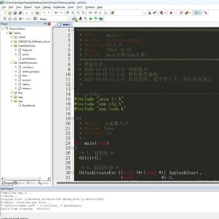Open the Configuration wrench icon
This screenshot has height=219, width=219.
[205, 13]
